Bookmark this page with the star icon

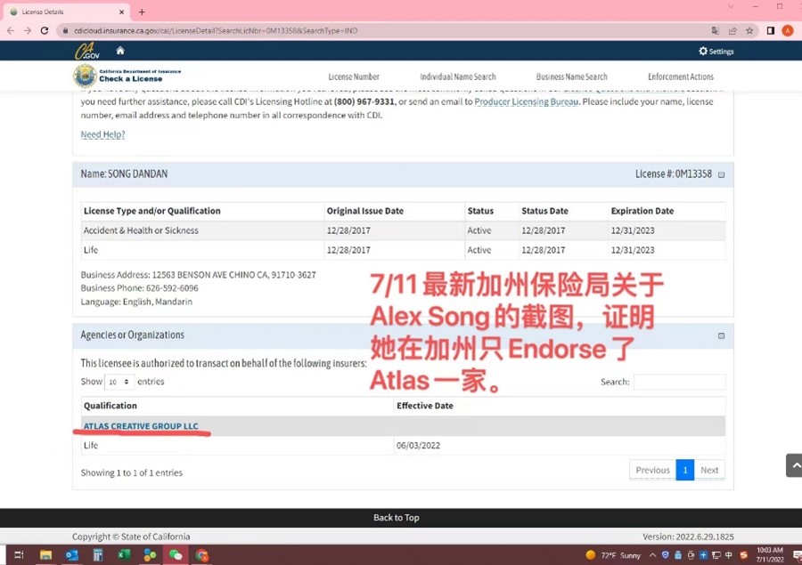[x=749, y=30]
